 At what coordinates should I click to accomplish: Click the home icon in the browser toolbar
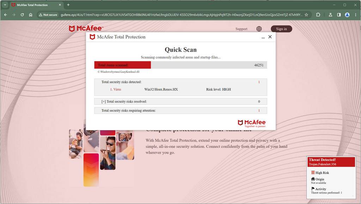pos(31,15)
